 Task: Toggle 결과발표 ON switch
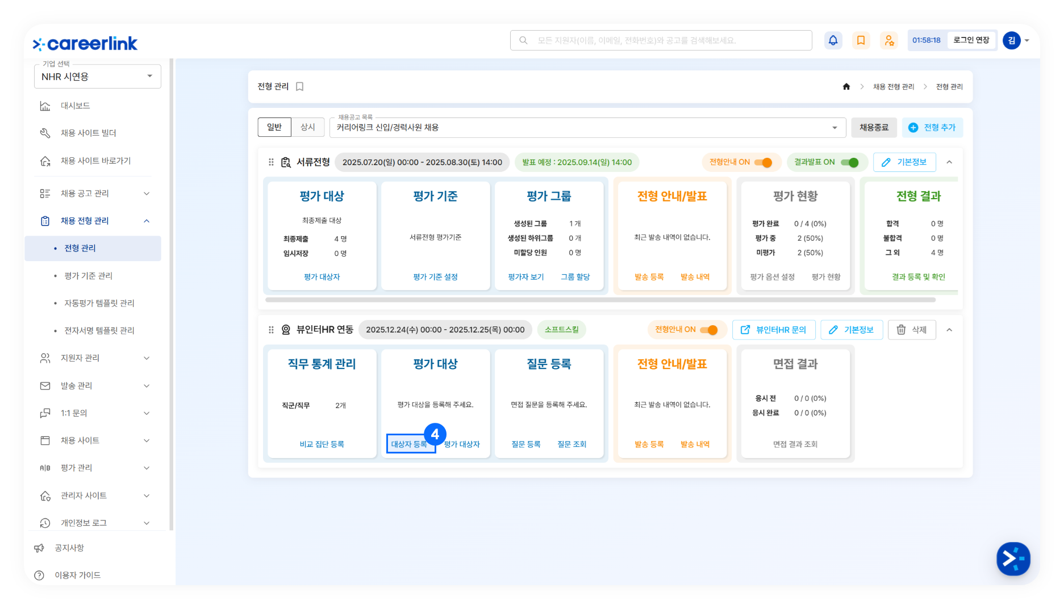point(849,162)
